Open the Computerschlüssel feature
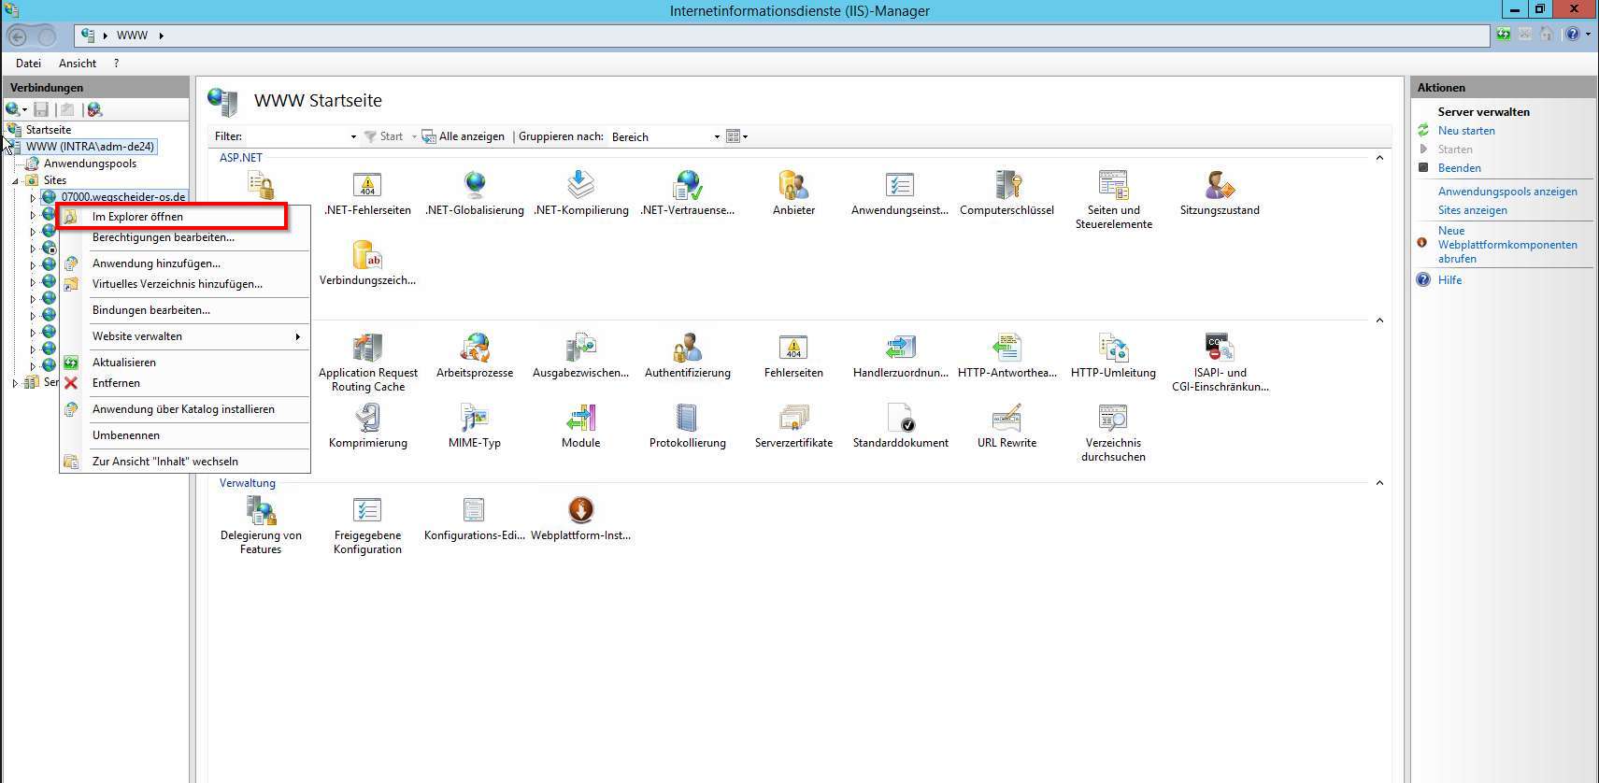1599x783 pixels. 1007,193
